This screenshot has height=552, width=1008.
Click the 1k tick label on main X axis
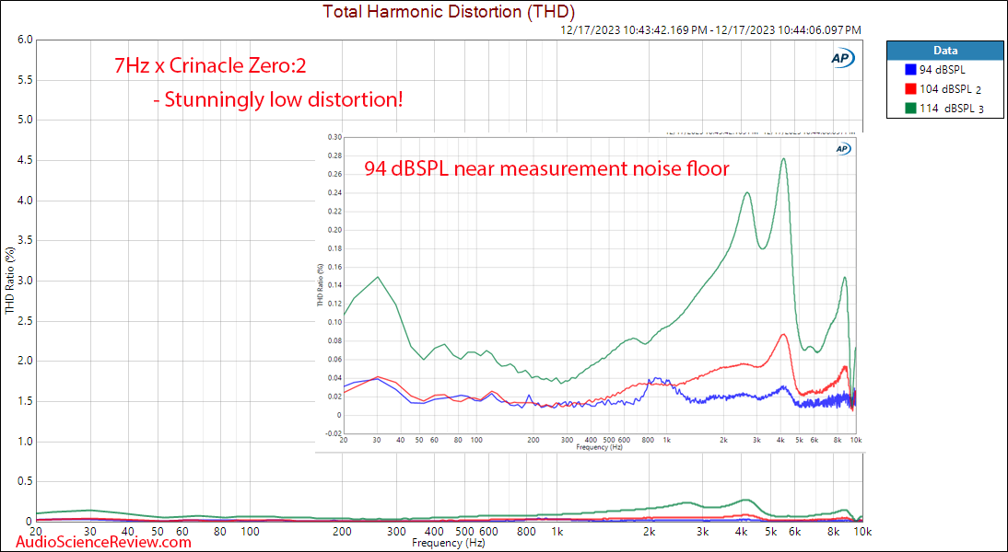557,532
